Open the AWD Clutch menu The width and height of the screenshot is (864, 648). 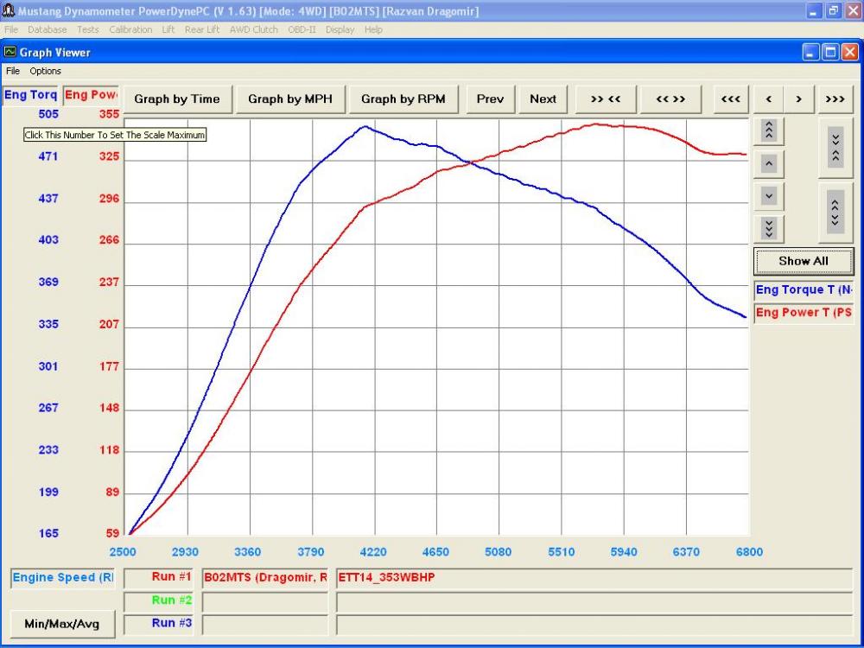(254, 29)
